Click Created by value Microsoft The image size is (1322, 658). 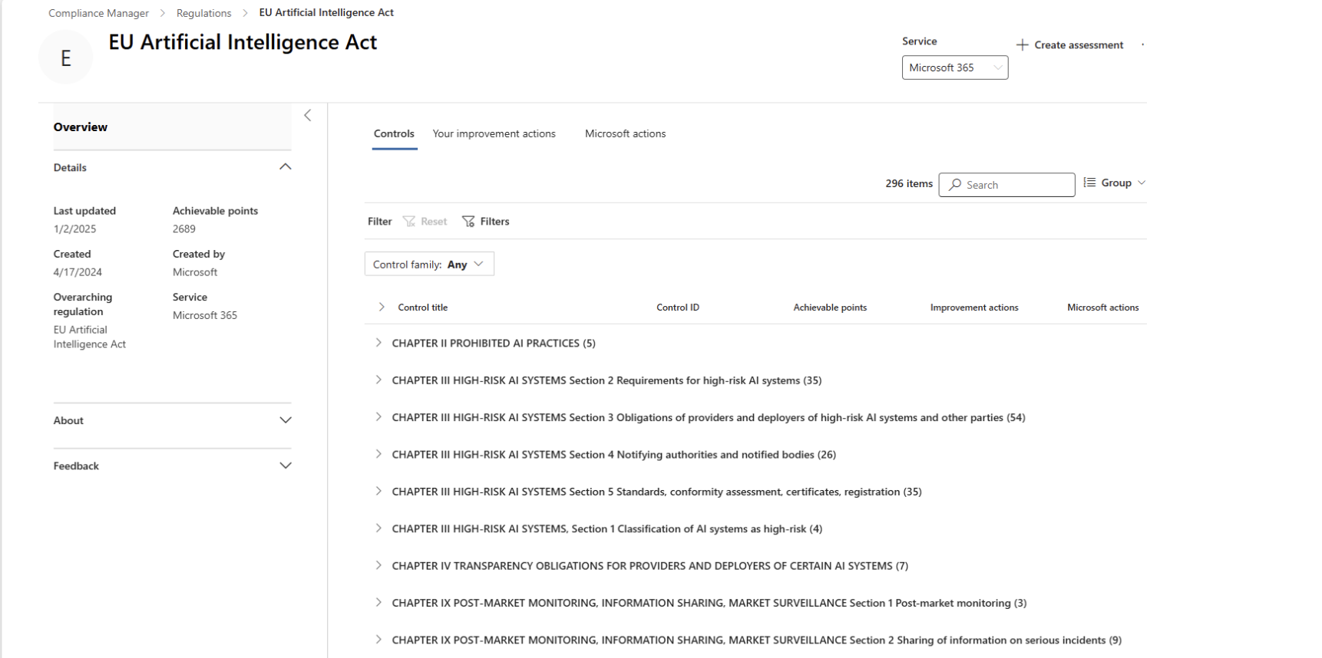(195, 272)
